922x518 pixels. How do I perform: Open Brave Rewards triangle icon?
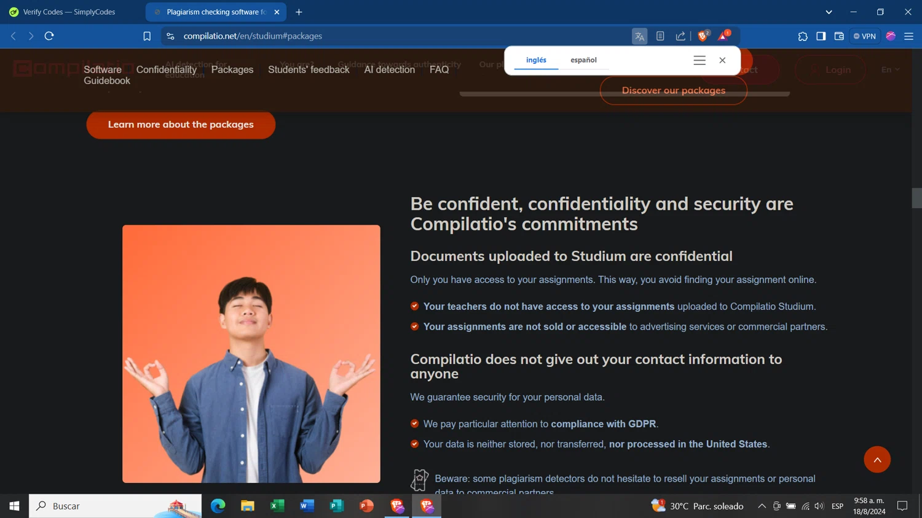pyautogui.click(x=723, y=36)
